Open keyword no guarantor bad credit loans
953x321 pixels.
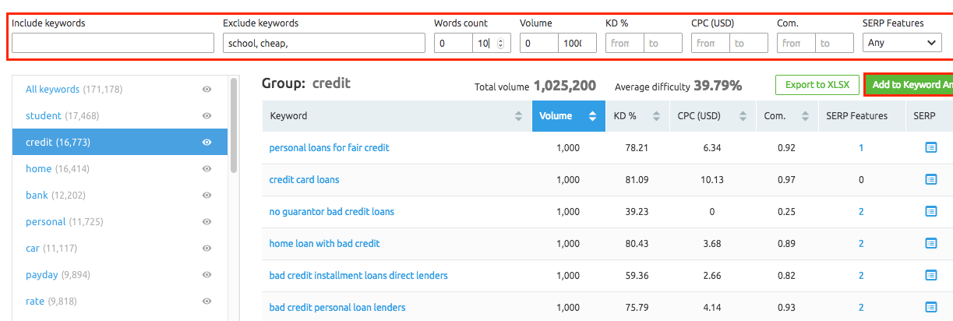(x=331, y=211)
